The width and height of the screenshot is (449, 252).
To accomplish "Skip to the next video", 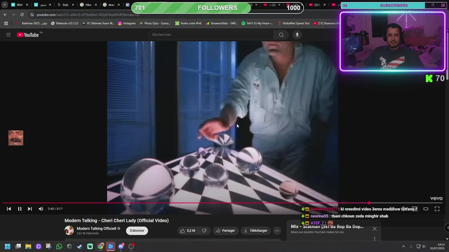I will (x=30, y=209).
